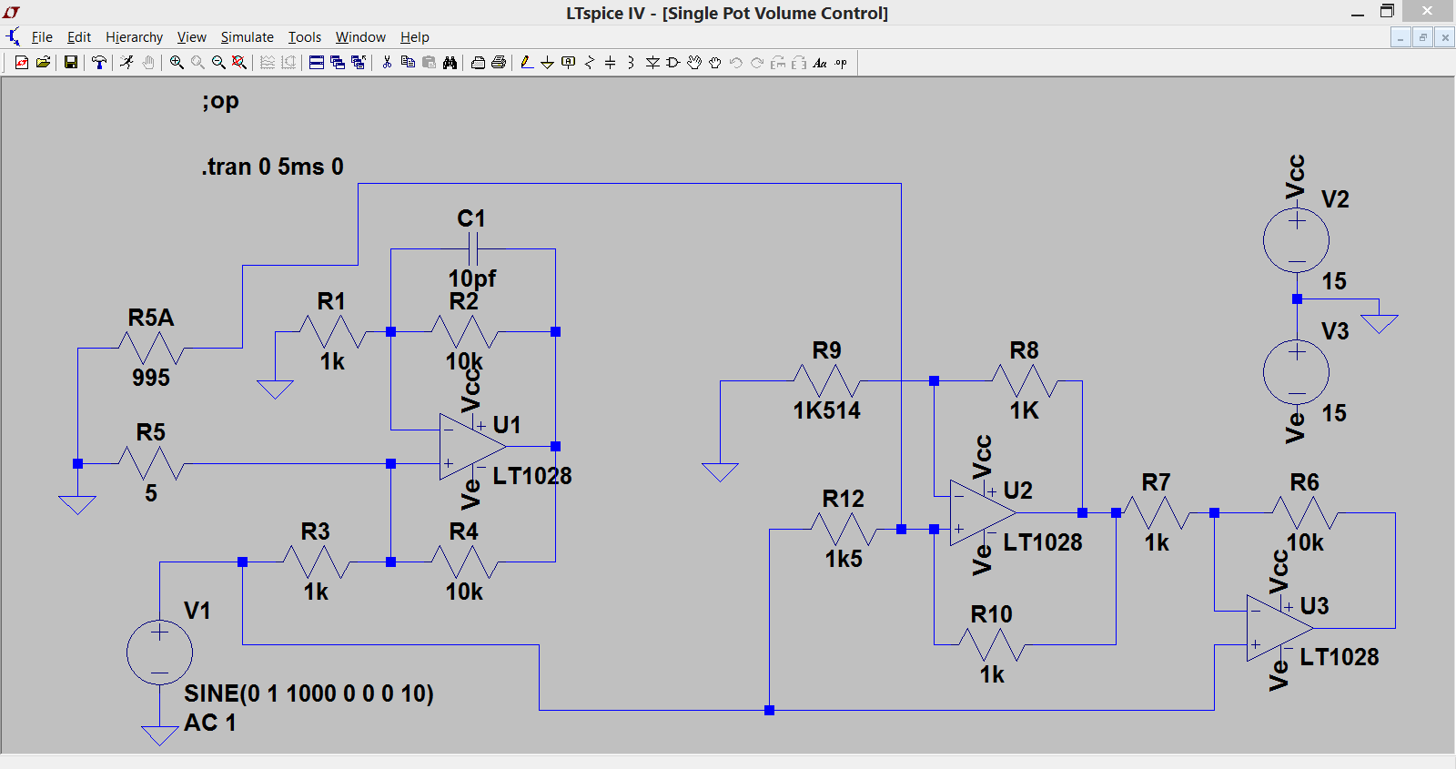Select the Label Net tool
The height and width of the screenshot is (769, 1456).
(x=568, y=63)
